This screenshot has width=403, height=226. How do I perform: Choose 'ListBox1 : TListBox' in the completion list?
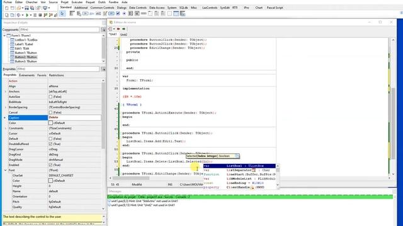point(239,166)
